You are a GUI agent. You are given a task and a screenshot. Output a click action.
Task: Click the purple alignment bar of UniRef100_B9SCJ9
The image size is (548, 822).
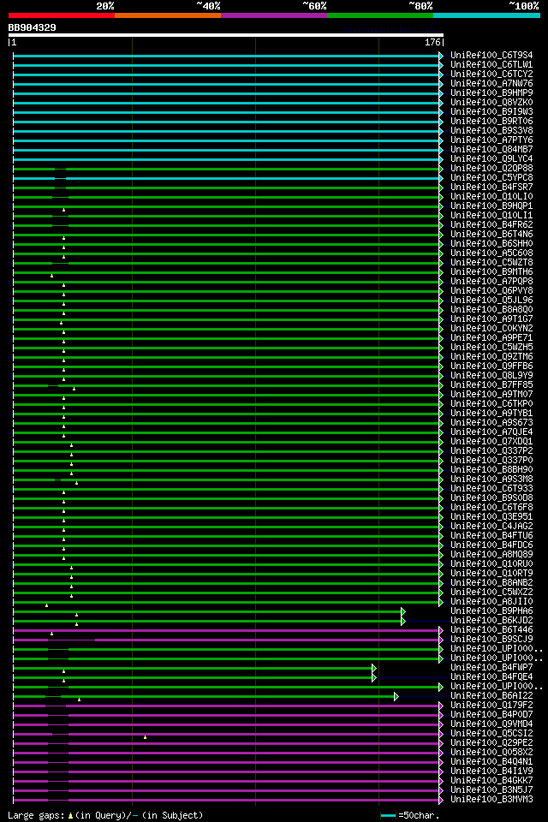coord(226,640)
